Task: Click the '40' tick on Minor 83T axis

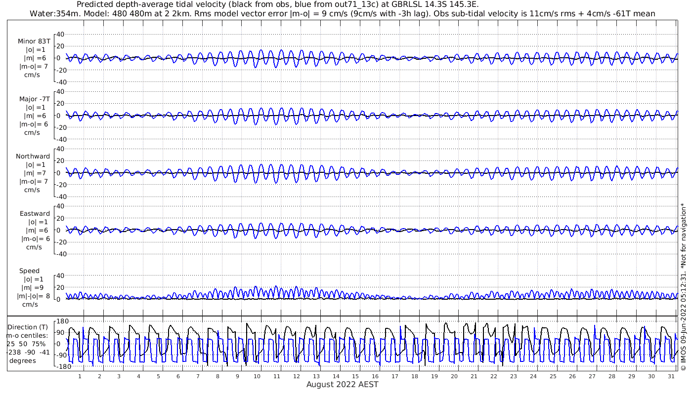Action: pyautogui.click(x=60, y=34)
